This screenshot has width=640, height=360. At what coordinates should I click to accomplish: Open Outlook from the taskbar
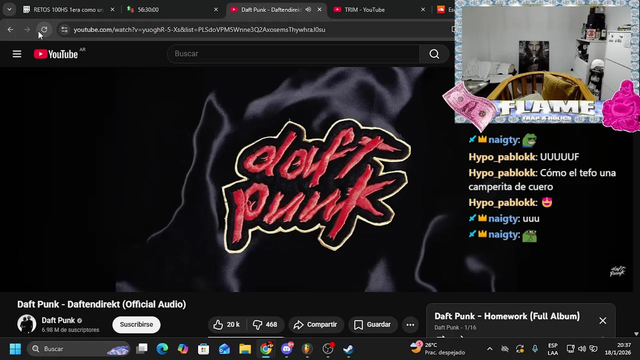[x=224, y=349]
